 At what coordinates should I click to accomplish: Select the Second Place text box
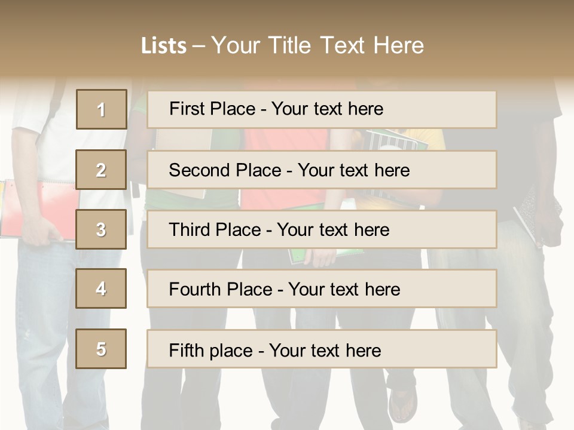(x=322, y=170)
